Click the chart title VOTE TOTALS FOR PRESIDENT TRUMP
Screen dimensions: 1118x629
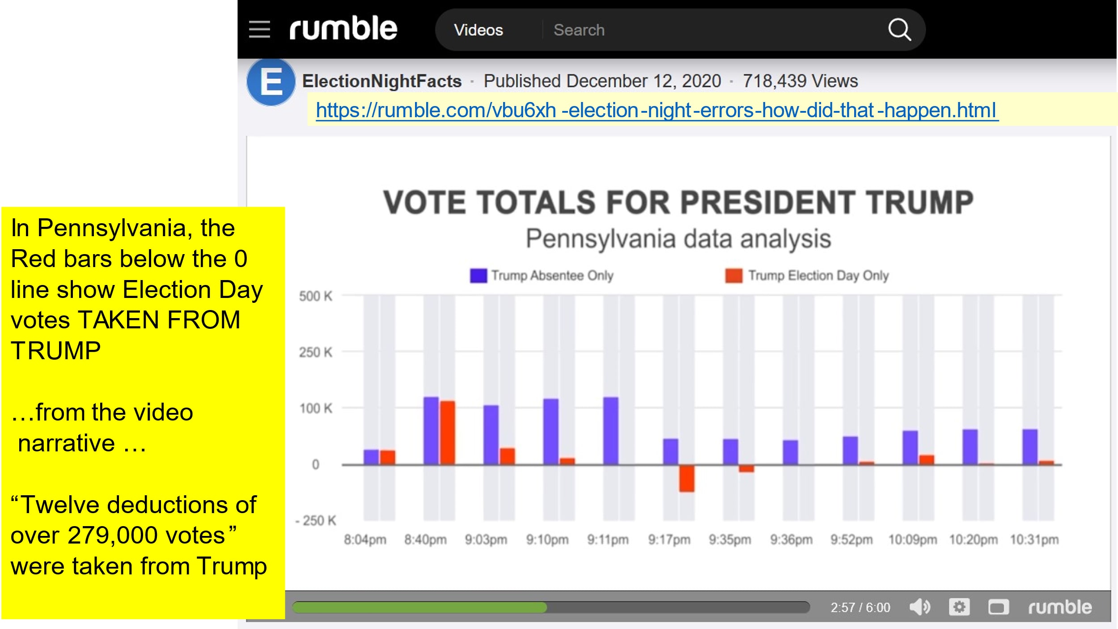678,202
